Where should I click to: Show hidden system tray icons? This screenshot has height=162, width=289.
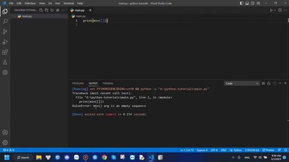tap(233, 157)
